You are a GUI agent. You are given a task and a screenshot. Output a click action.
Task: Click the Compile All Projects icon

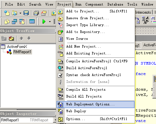61,90
